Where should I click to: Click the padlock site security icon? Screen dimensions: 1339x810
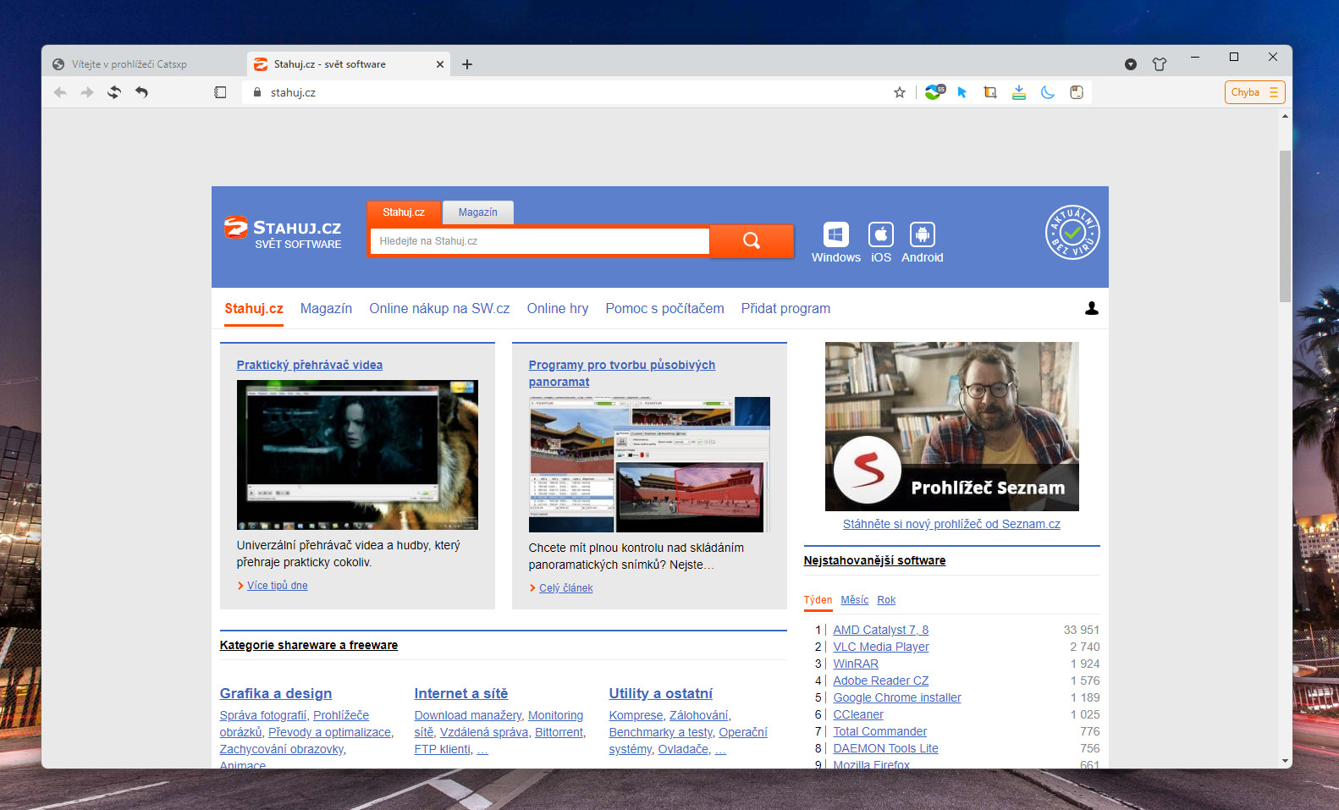click(x=256, y=92)
